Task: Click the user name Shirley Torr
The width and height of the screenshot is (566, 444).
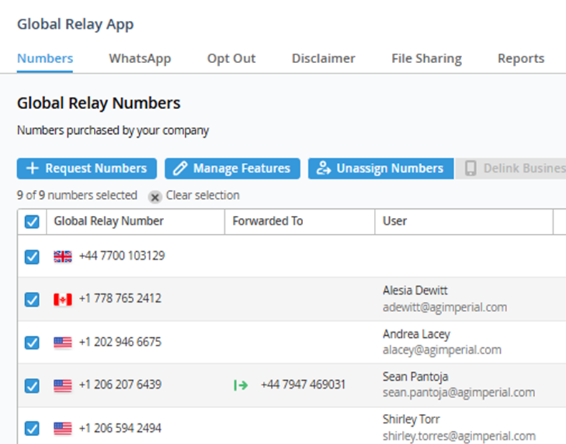Action: [411, 420]
